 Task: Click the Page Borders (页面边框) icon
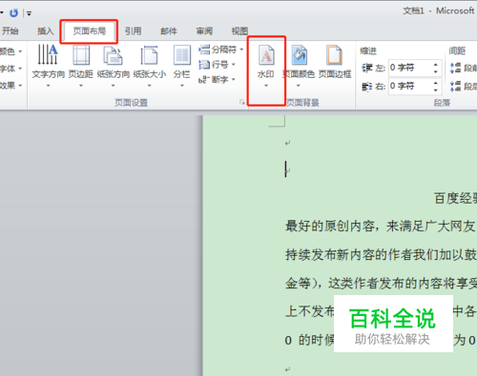[334, 55]
